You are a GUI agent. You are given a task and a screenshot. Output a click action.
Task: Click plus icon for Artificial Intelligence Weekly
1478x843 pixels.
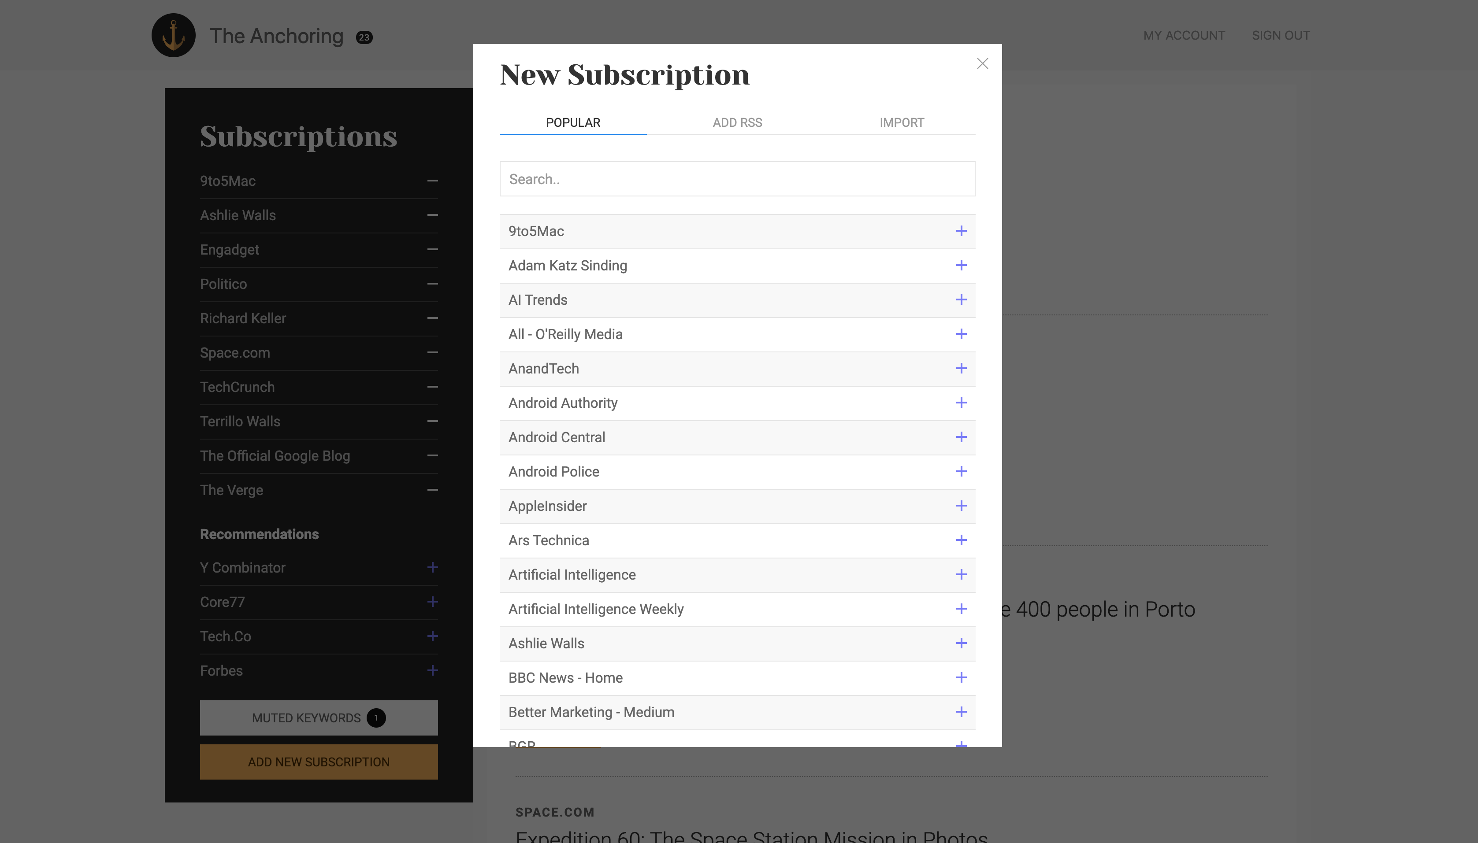[961, 609]
